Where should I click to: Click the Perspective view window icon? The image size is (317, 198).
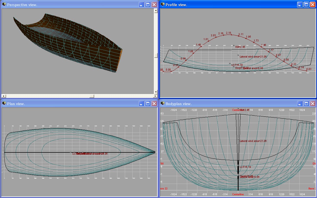[x=4, y=4]
